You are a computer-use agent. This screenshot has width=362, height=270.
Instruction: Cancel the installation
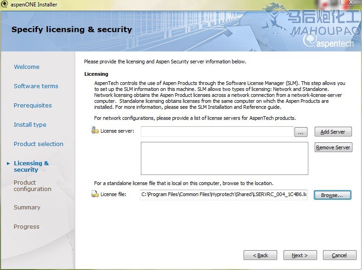[340, 255]
